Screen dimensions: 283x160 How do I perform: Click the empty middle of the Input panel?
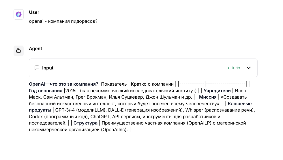(x=138, y=68)
